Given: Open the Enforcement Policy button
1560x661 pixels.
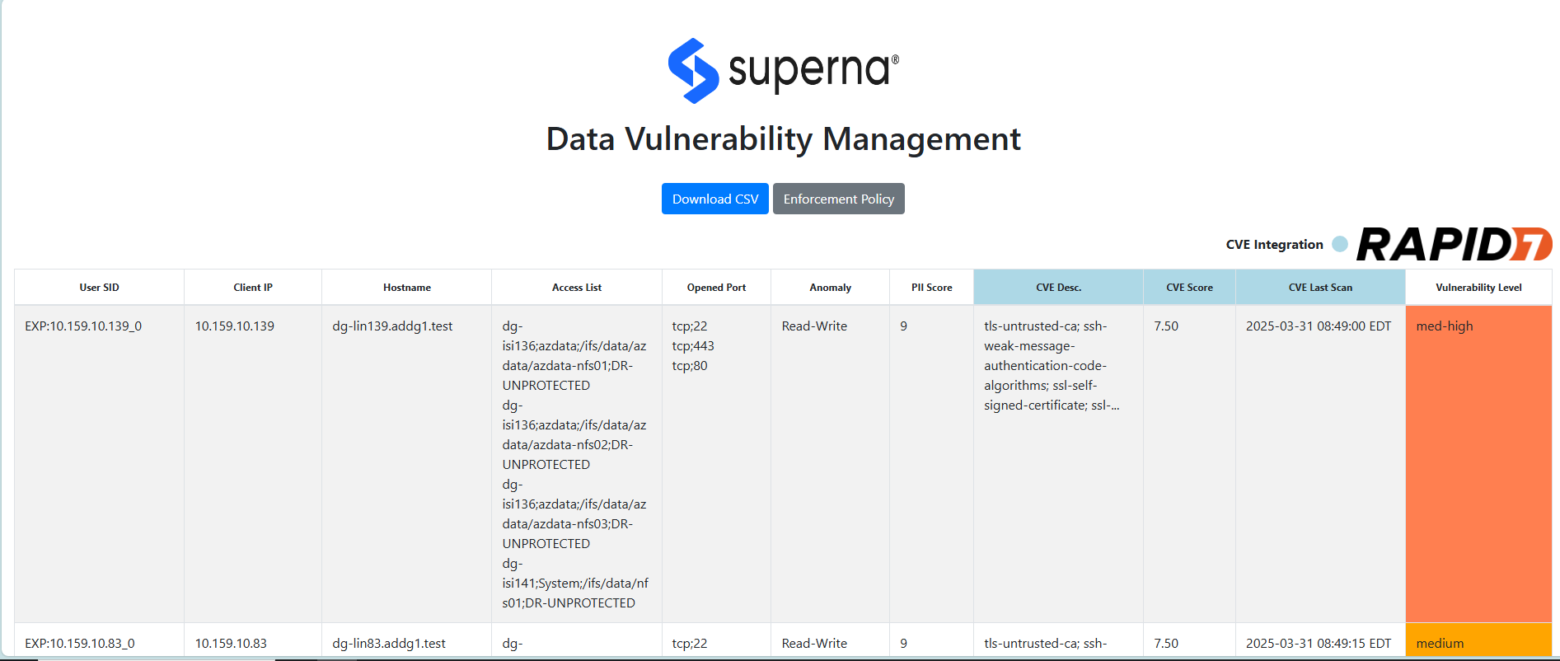Looking at the screenshot, I should [839, 199].
